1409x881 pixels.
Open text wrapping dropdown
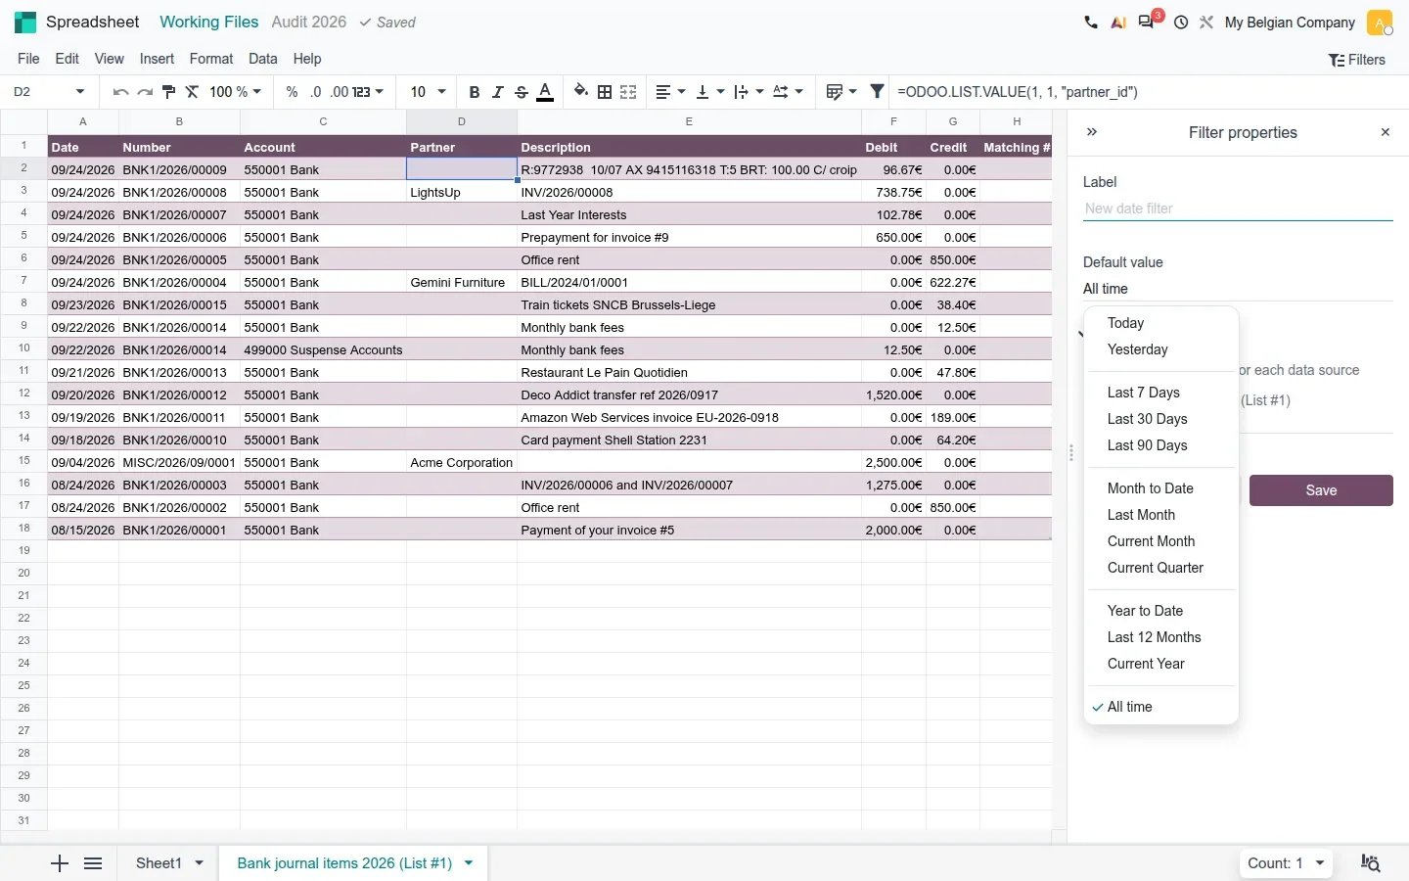[749, 92]
